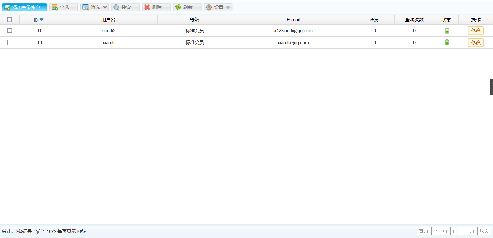The width and height of the screenshot is (493, 238).
Task: Click the 操作 column header
Action: (476, 19)
